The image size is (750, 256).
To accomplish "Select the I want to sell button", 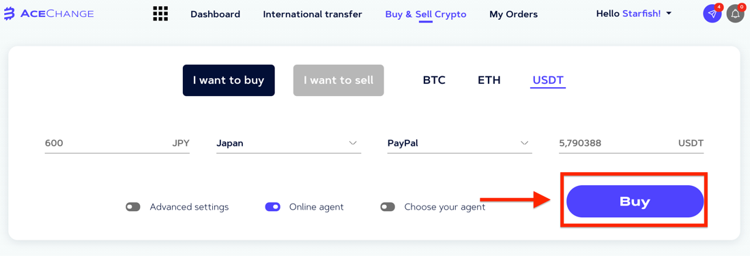I will pyautogui.click(x=338, y=80).
